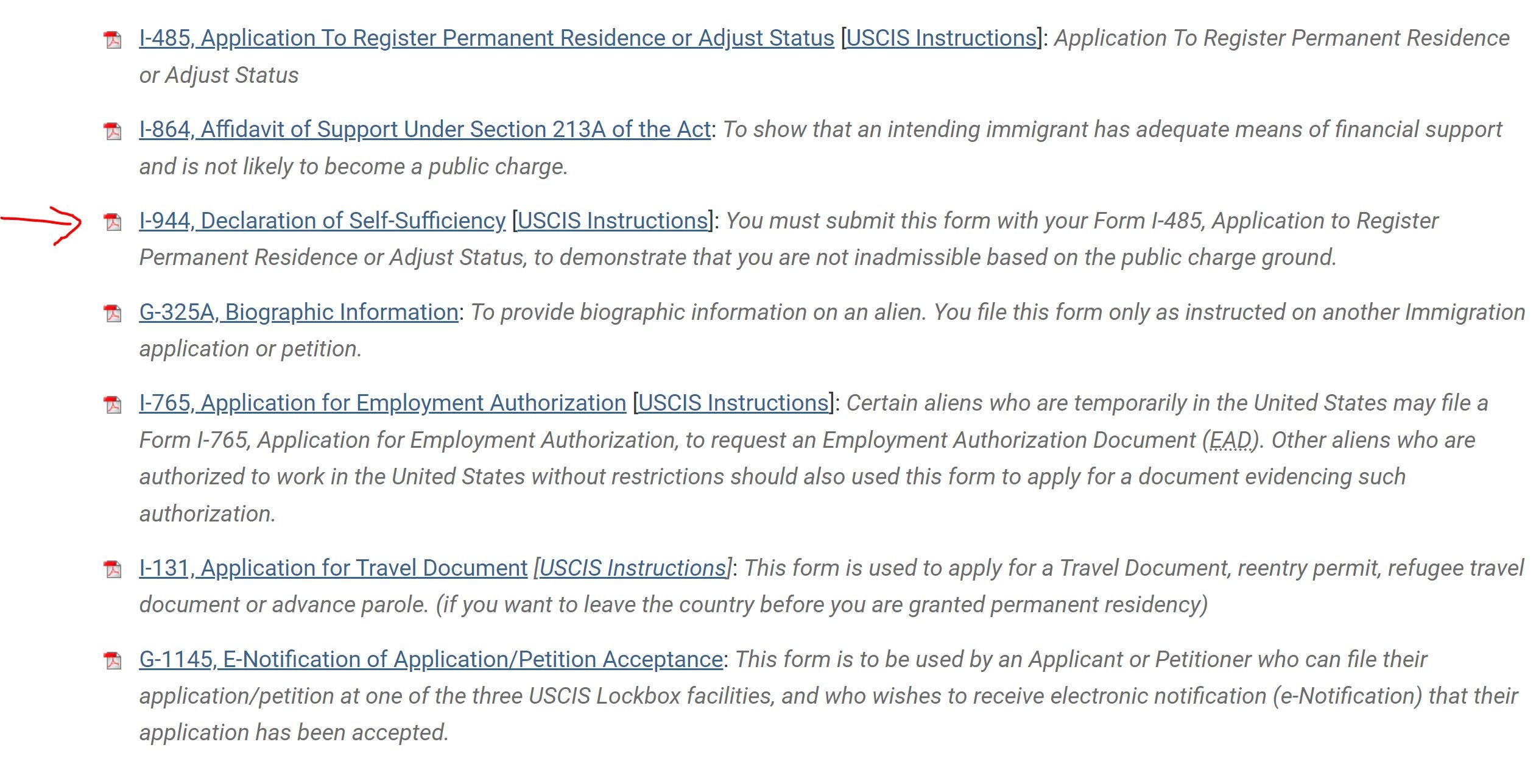1536x767 pixels.
Task: Click PDF icon beside I-944 Declaration
Action: pos(113,222)
